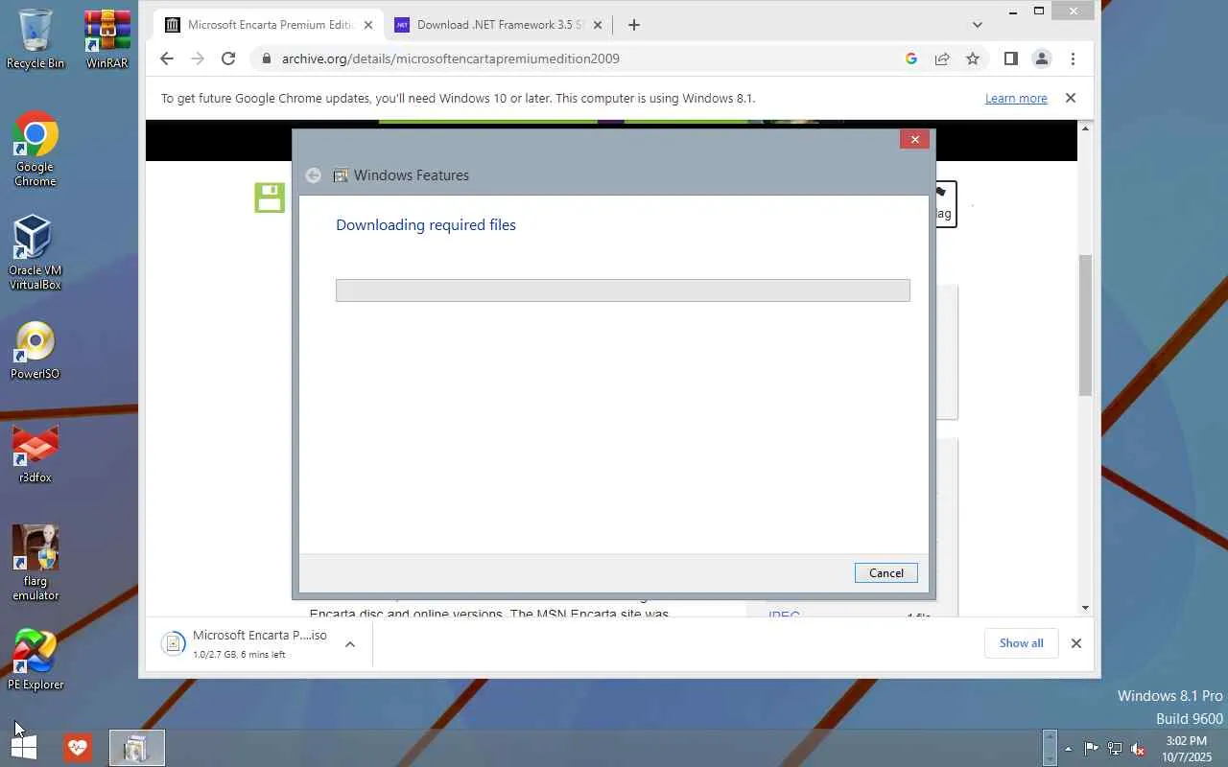Follow the Learn more link in the infobar
The height and width of the screenshot is (767, 1228).
coord(1016,98)
